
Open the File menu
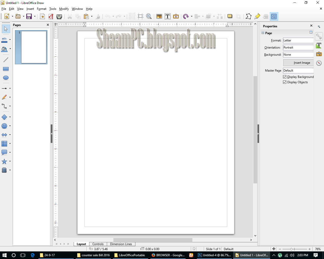pyautogui.click(x=4, y=9)
